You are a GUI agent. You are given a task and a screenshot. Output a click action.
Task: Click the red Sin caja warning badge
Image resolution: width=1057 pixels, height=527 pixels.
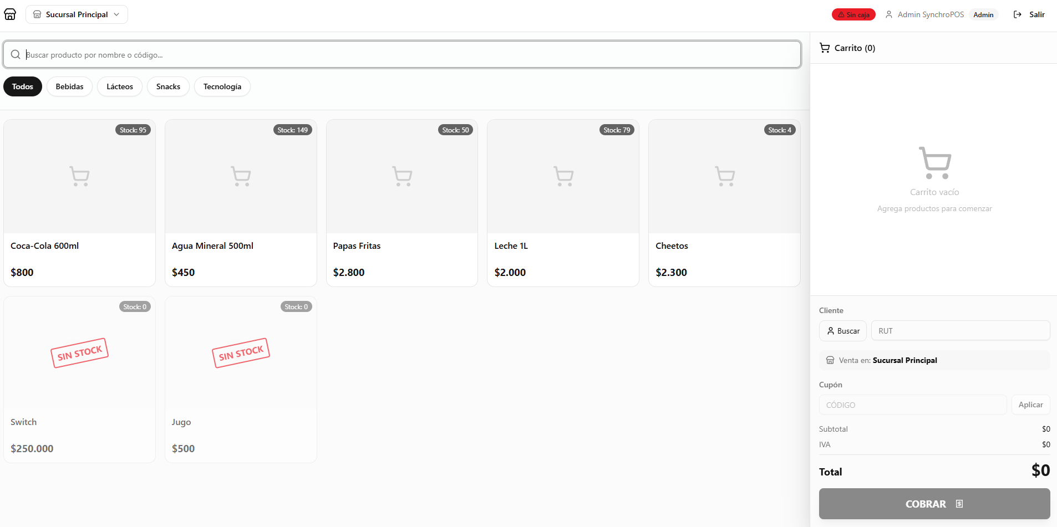click(x=853, y=15)
